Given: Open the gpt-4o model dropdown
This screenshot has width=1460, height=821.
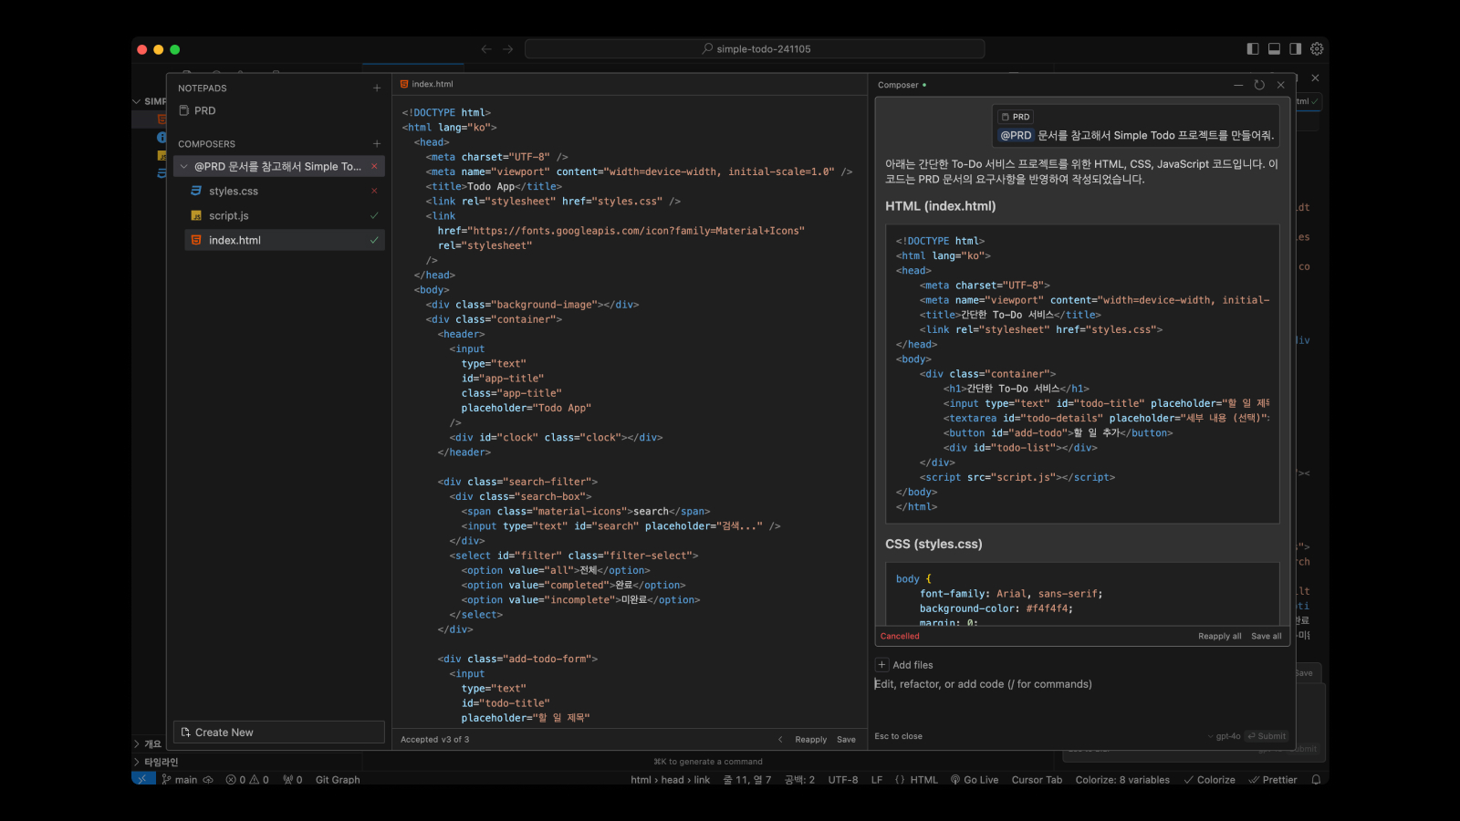Looking at the screenshot, I should tap(1224, 736).
